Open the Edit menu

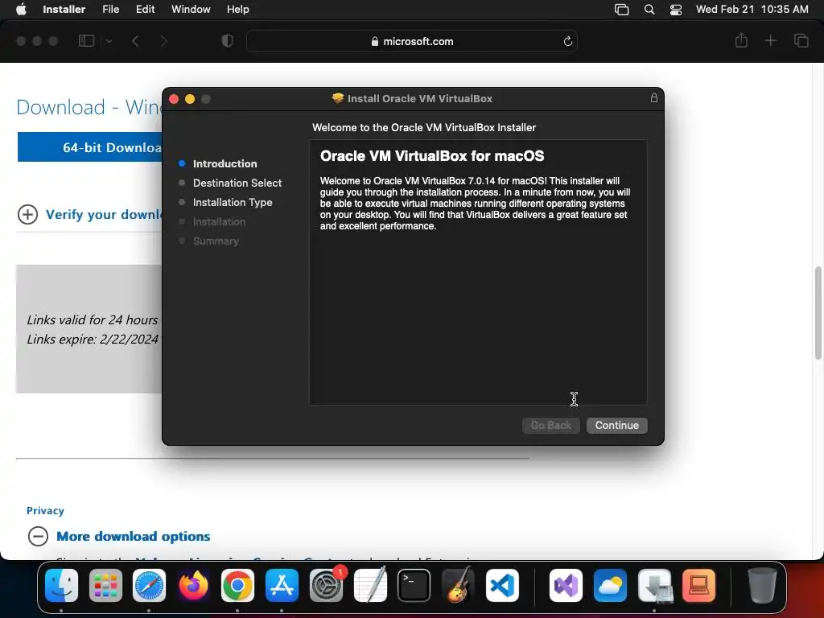tap(145, 9)
